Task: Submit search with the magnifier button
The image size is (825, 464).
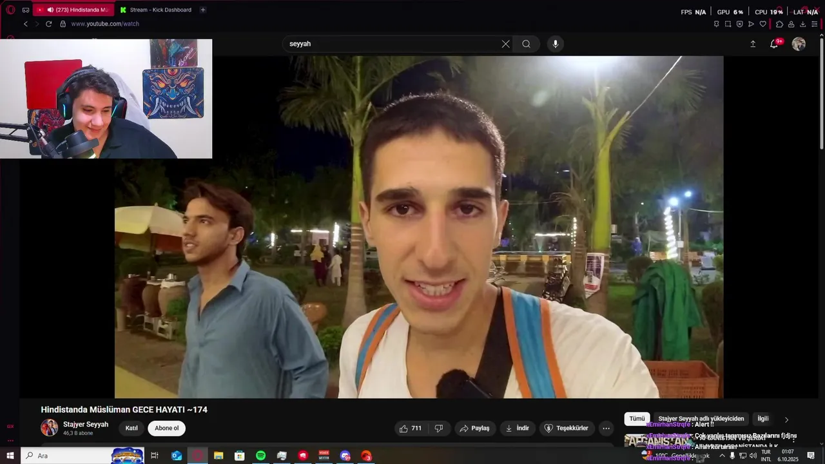Action: 527,44
